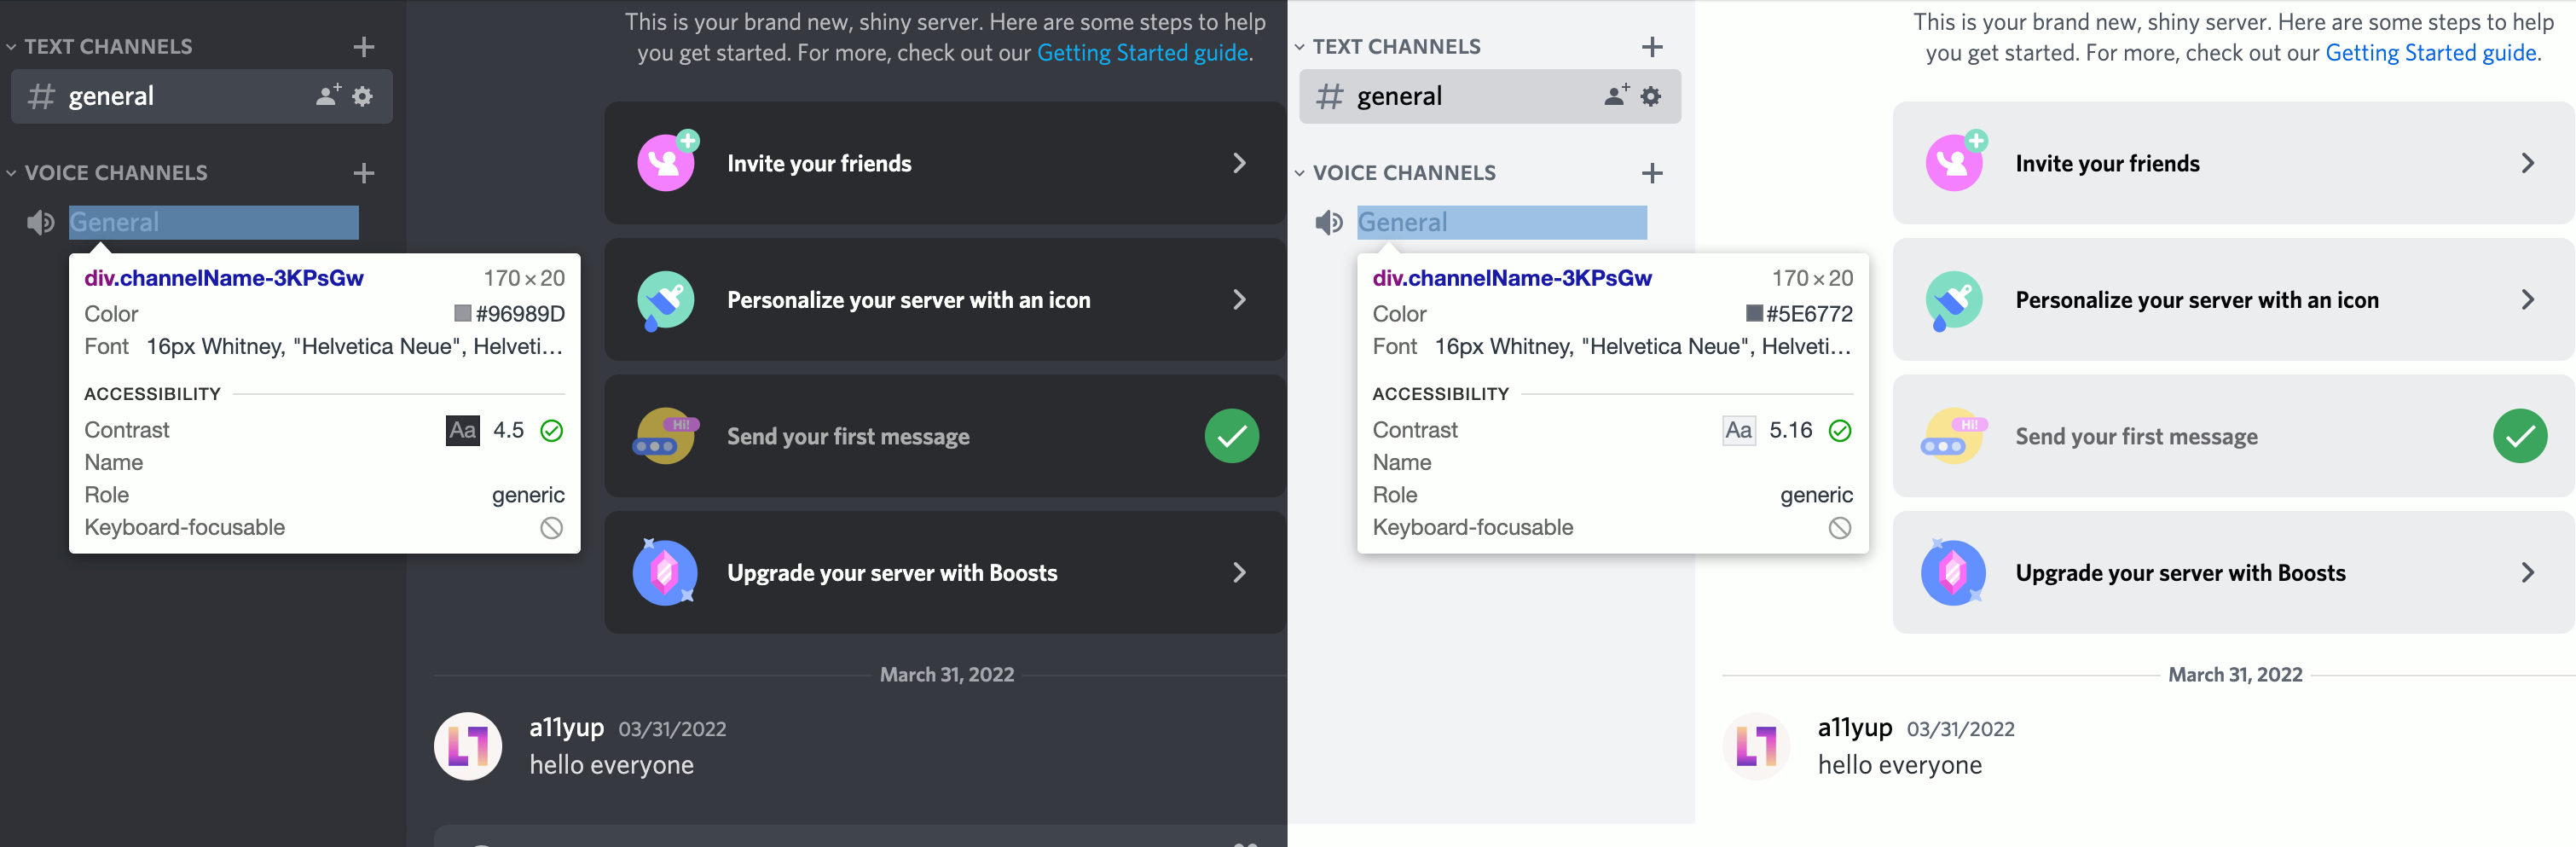
Task: Select the Boost gem icon
Action: click(x=666, y=572)
